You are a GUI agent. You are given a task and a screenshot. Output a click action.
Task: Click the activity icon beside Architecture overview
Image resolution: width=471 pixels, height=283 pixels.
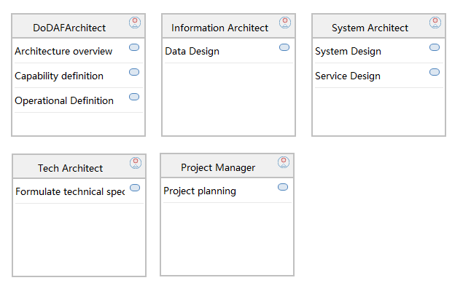coord(134,47)
